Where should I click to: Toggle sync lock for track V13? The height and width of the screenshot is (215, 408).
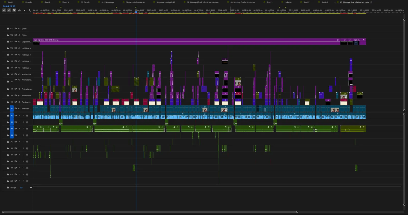tap(16, 29)
